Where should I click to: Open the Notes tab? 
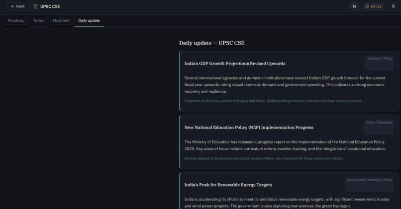(39, 21)
